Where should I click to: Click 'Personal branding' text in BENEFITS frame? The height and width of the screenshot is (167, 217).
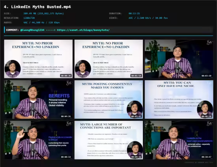pos(58,100)
